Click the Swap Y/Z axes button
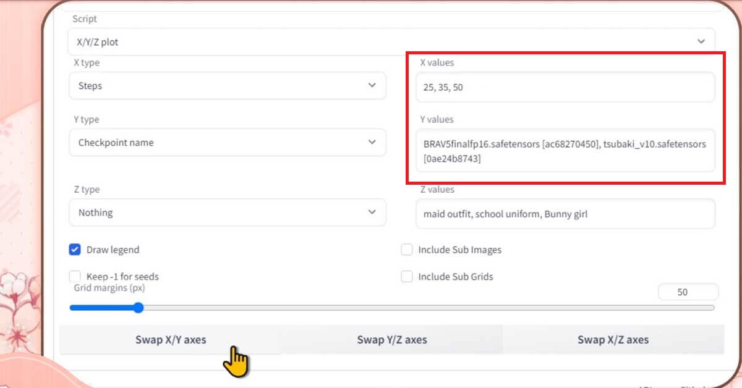742x388 pixels. (x=391, y=339)
